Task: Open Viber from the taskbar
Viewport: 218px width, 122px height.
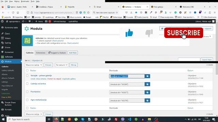Action: pyautogui.click(x=123, y=119)
